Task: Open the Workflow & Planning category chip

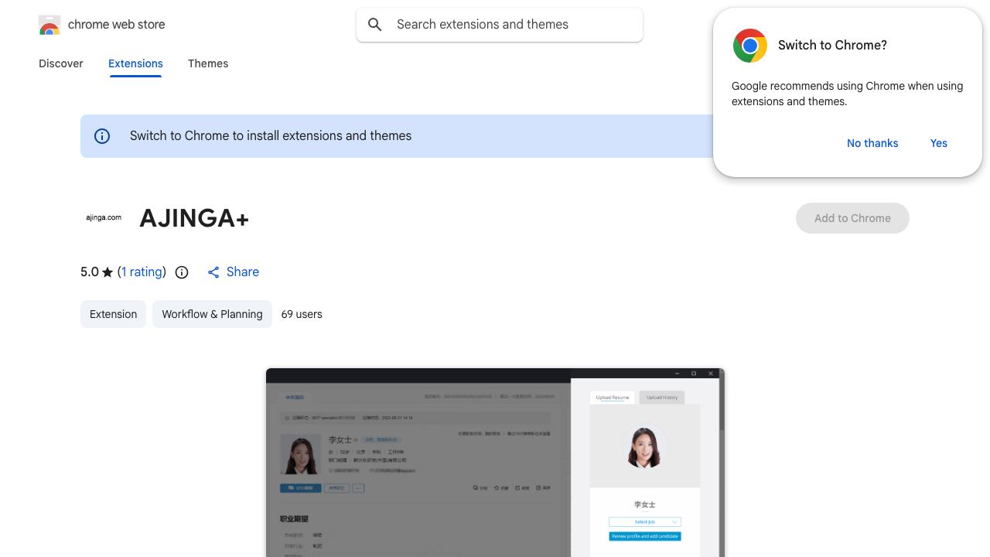Action: pyautogui.click(x=212, y=314)
